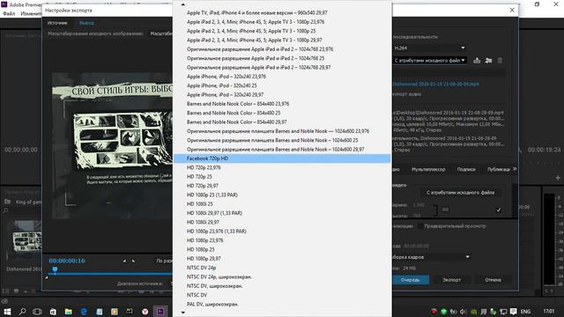Open the Подписи tab

466,169
